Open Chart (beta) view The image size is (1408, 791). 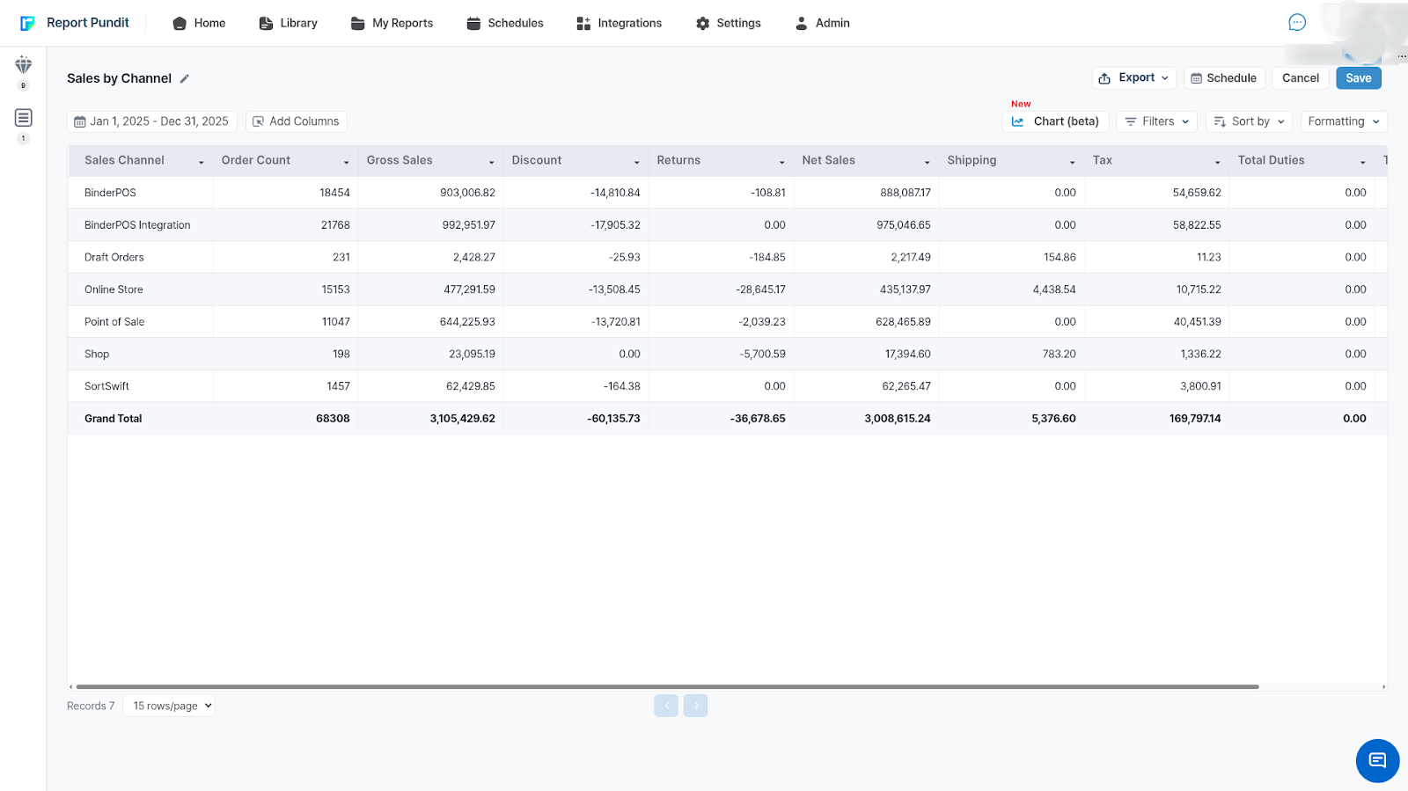pyautogui.click(x=1055, y=121)
